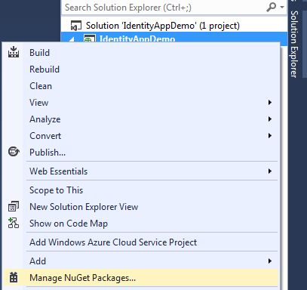Expand the Web Essentials submenu arrow
Screen dimensions: 307x290
pyautogui.click(x=270, y=171)
